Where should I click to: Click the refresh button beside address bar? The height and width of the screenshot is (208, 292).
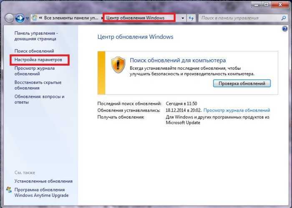(191, 18)
